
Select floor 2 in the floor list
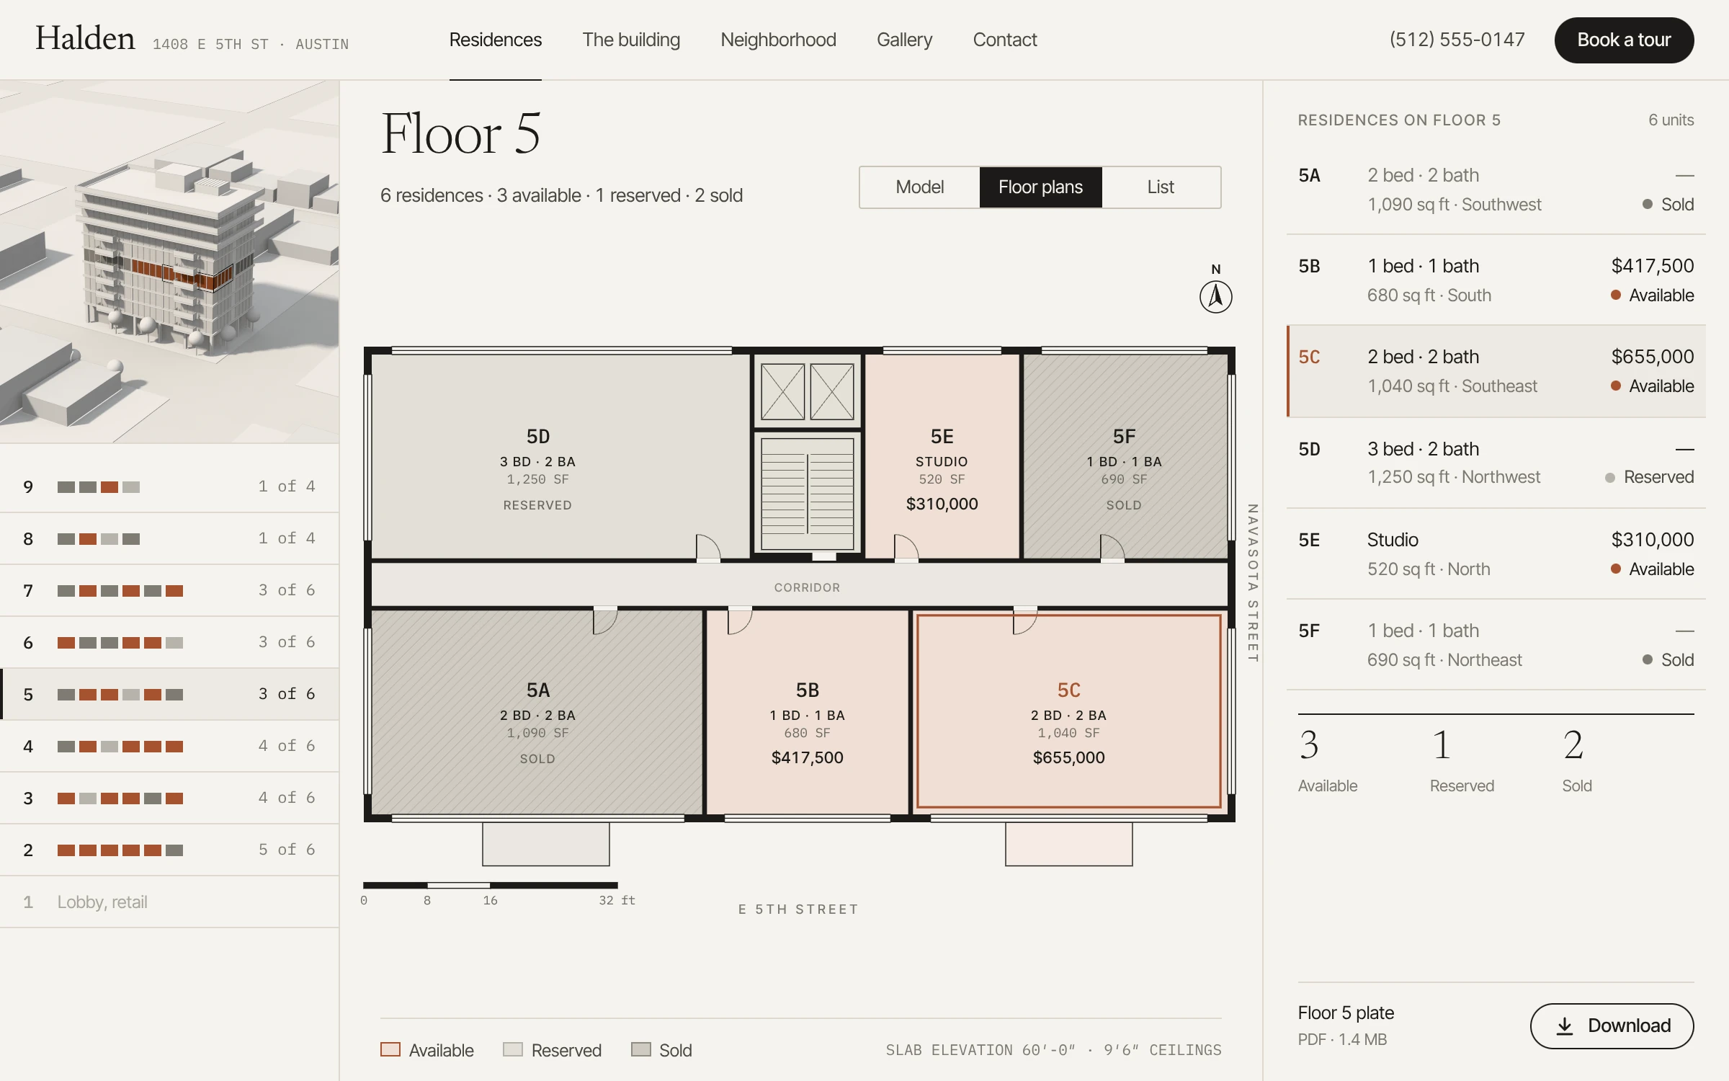coord(169,850)
